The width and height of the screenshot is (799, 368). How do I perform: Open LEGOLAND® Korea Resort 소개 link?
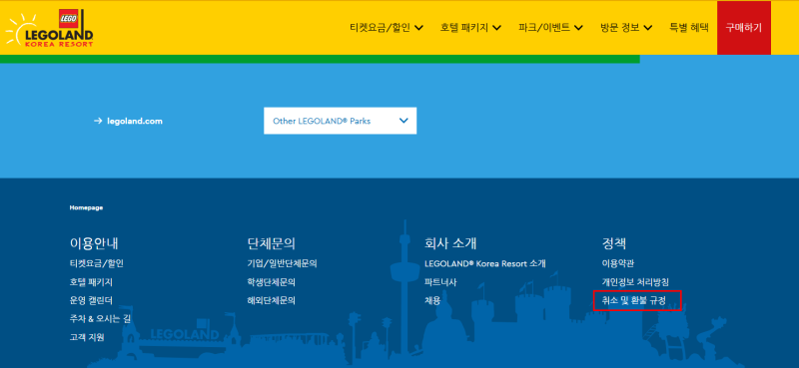coord(485,263)
